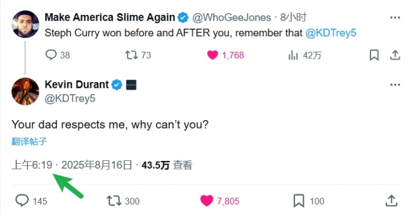Viewport: 413px width, 216px height.
Task: Open replies on WhoGeeJones post
Action: click(x=57, y=55)
